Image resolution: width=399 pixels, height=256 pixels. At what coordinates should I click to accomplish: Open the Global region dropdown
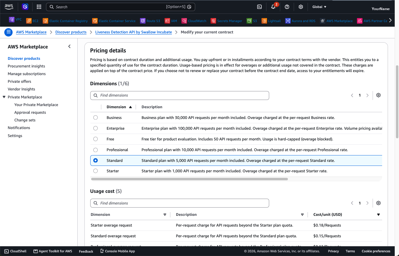pos(319,7)
